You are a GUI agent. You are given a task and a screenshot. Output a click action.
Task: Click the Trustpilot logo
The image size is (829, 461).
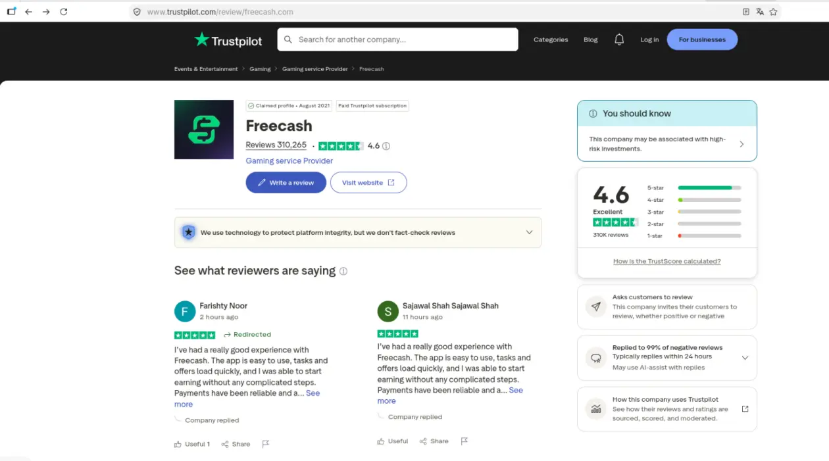tap(228, 40)
